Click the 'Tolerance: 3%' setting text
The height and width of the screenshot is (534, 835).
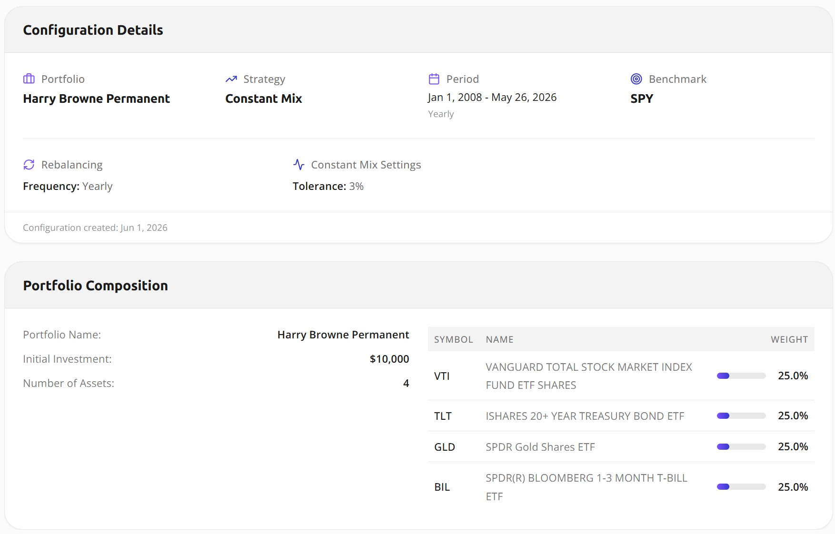click(x=328, y=186)
